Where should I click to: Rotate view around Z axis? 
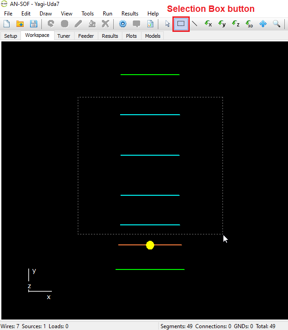tap(236, 24)
